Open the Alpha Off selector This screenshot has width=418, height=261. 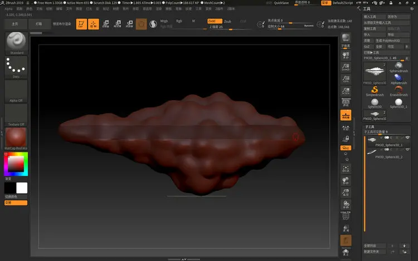pyautogui.click(x=16, y=92)
